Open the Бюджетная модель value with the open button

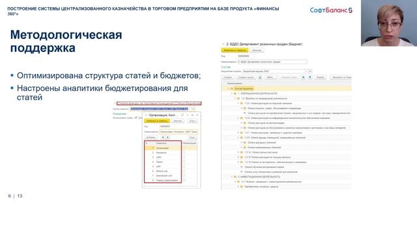tap(310, 71)
